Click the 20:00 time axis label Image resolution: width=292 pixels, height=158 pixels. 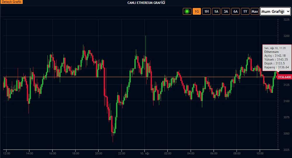pos(99,154)
